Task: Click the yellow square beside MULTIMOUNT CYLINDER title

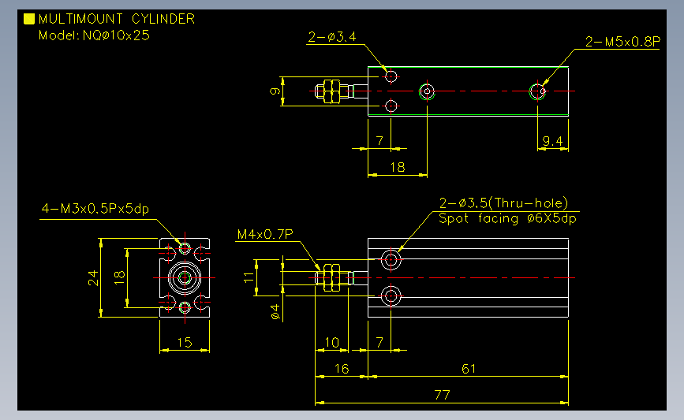Action: (28, 19)
